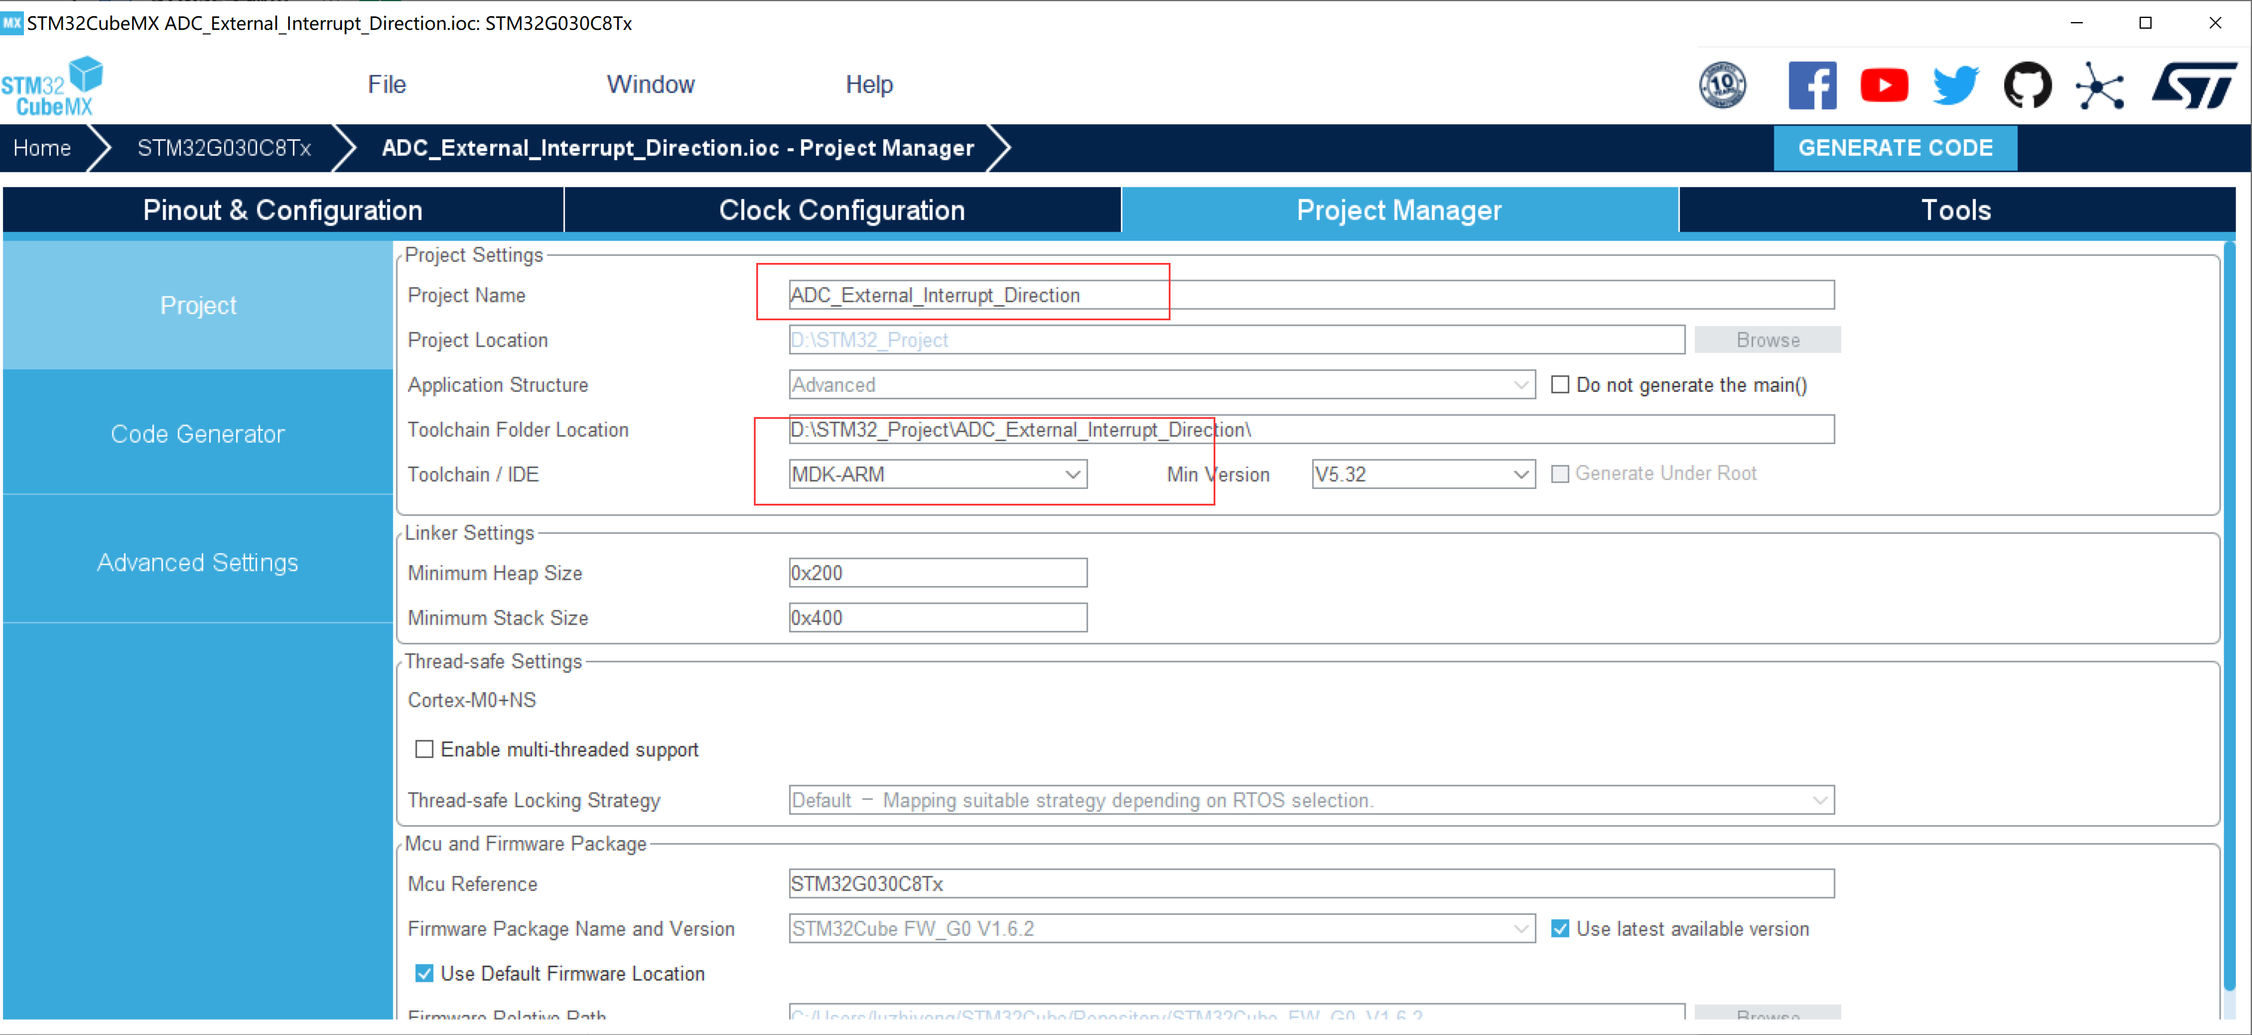2252x1035 pixels.
Task: Open the YouTube icon link
Action: coord(1884,85)
